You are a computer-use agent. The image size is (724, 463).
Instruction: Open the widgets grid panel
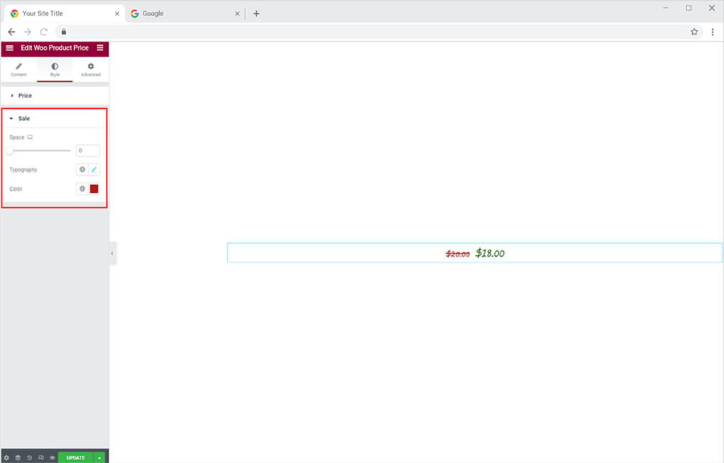point(100,48)
